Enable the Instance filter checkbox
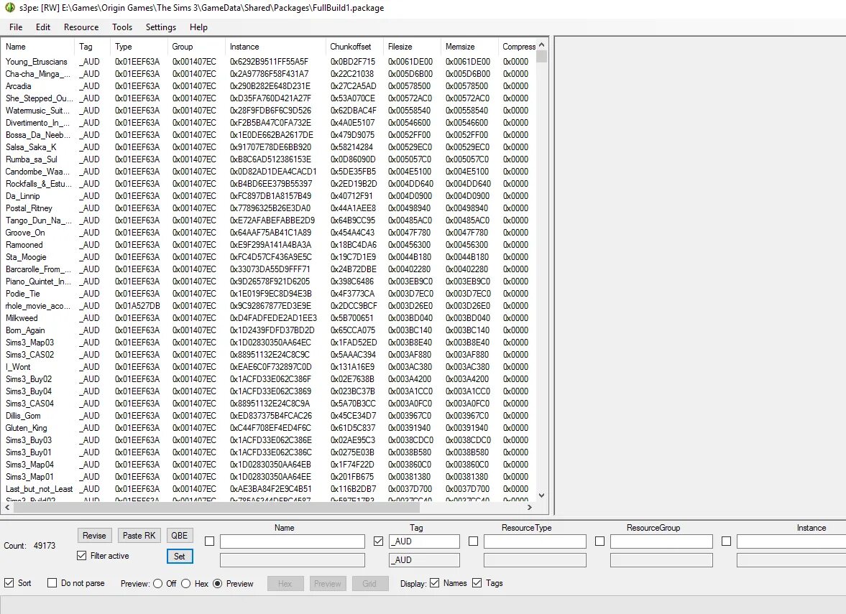This screenshot has height=614, width=846. (x=726, y=541)
